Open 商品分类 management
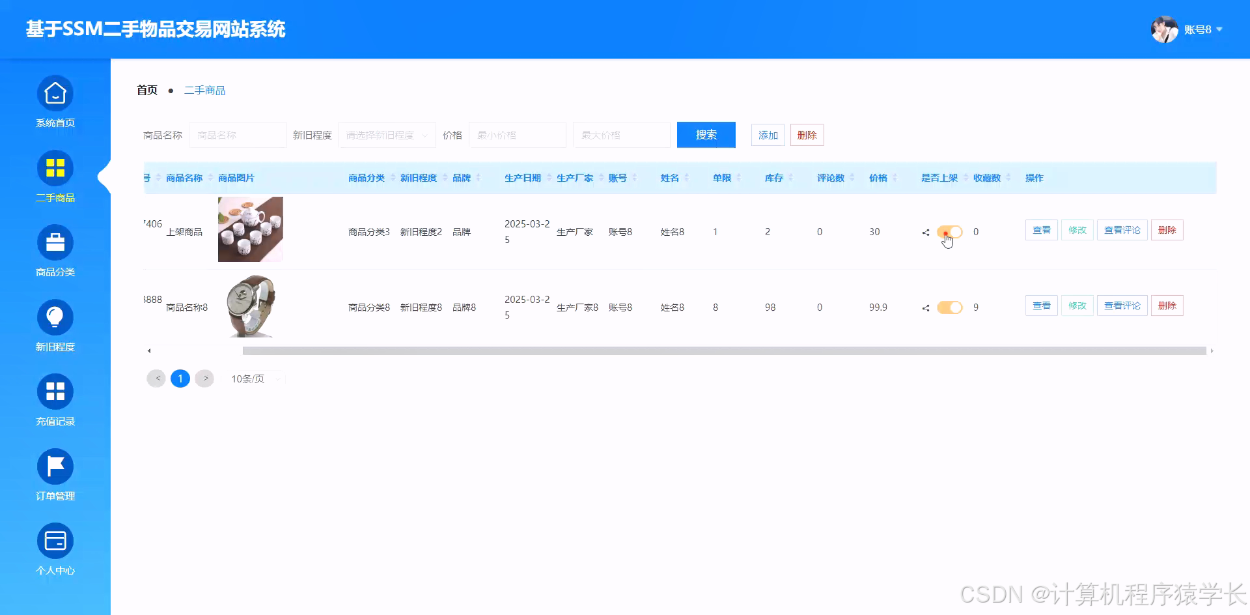 click(x=55, y=251)
